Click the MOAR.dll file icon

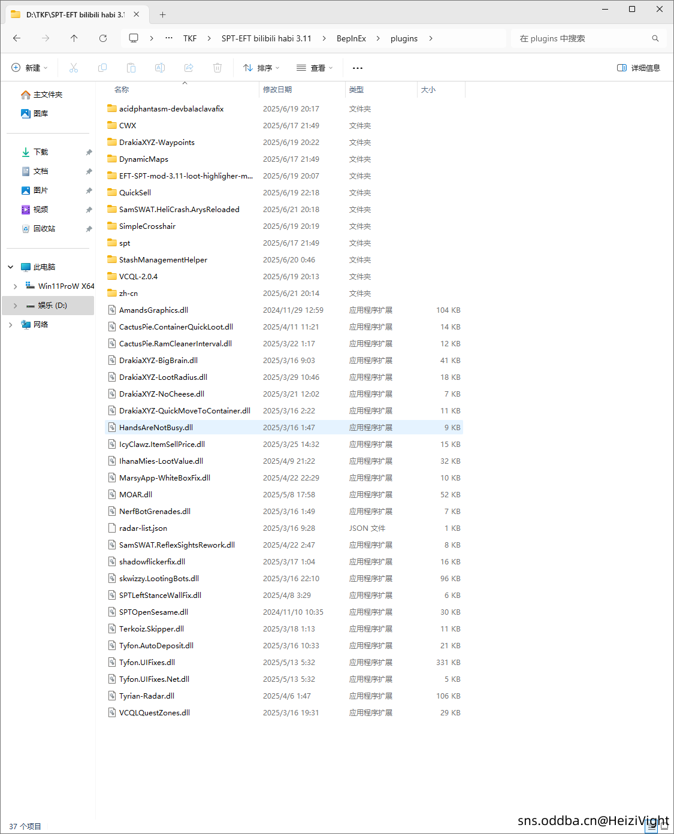[112, 494]
